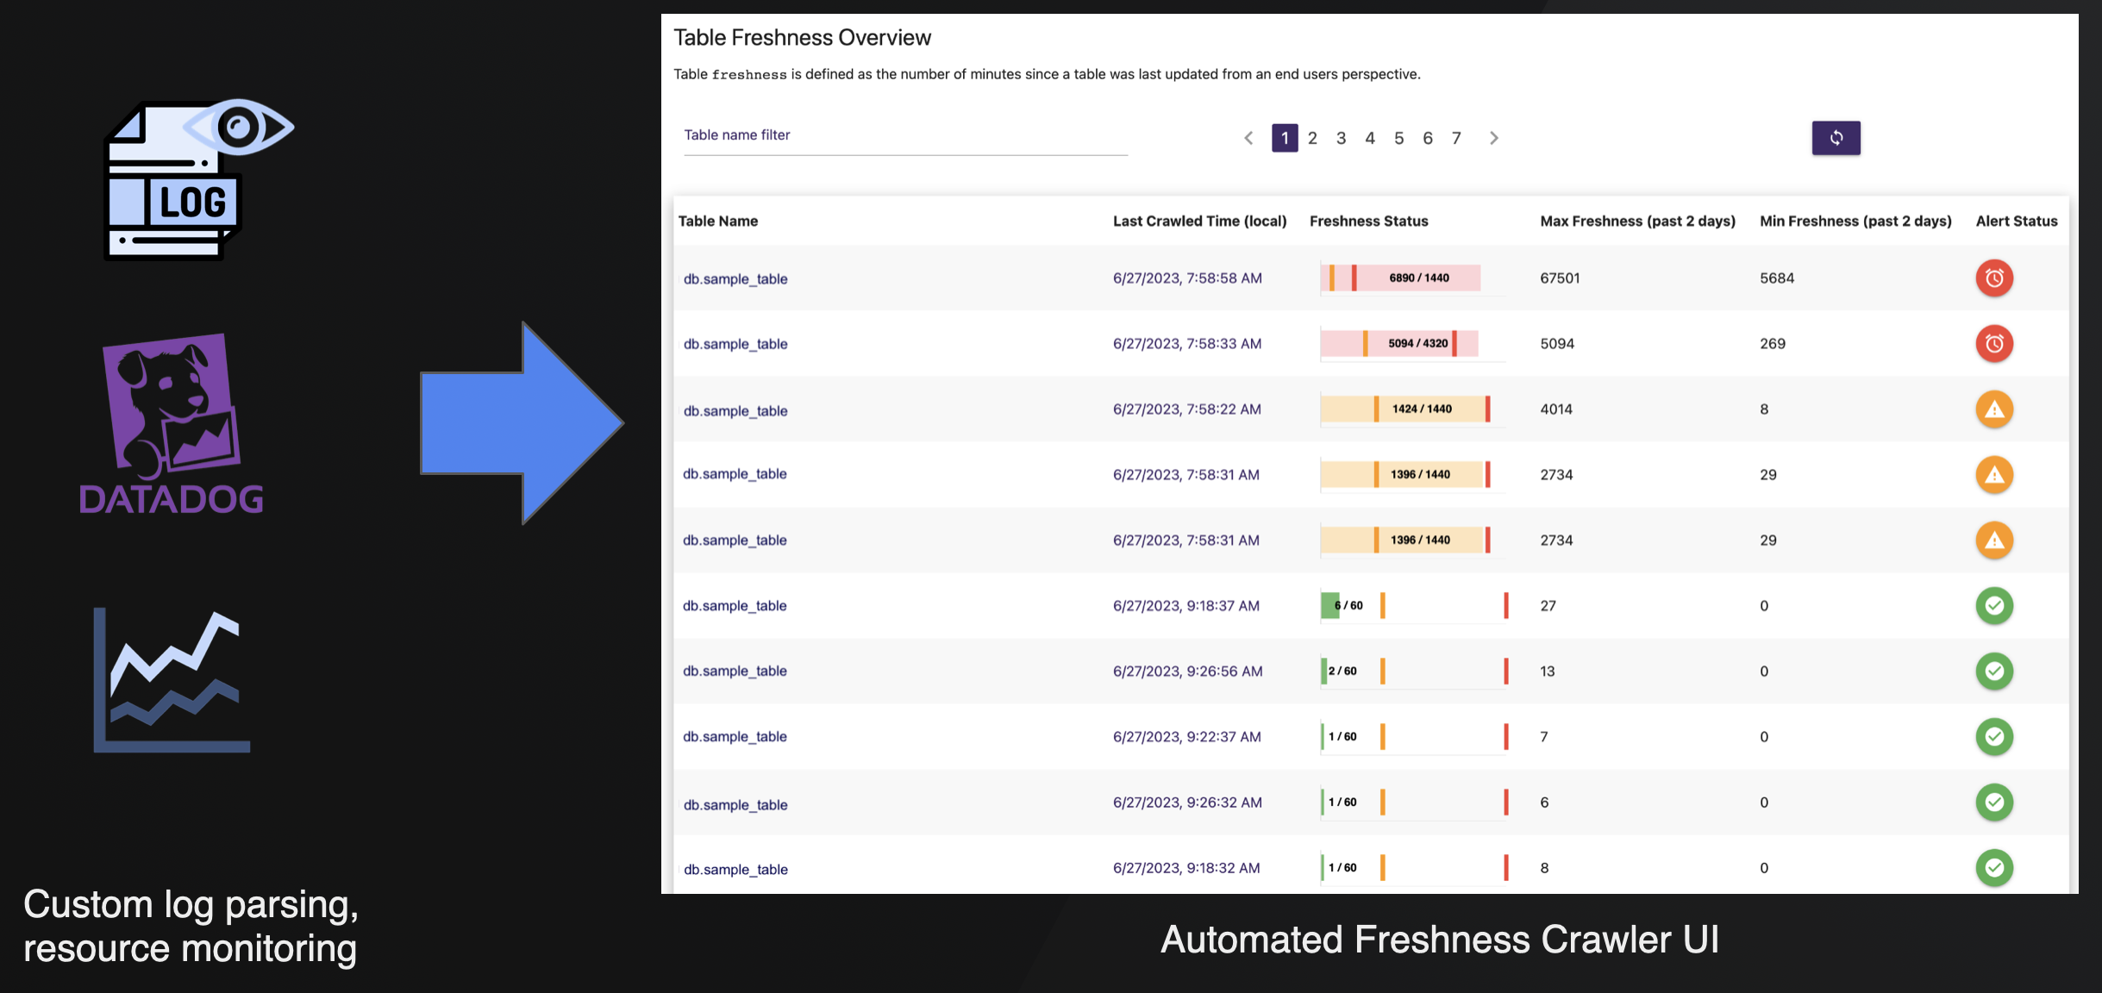Click timestamp 6/27/2023, 9:22:37 AM
This screenshot has width=2102, height=993.
1187,737
